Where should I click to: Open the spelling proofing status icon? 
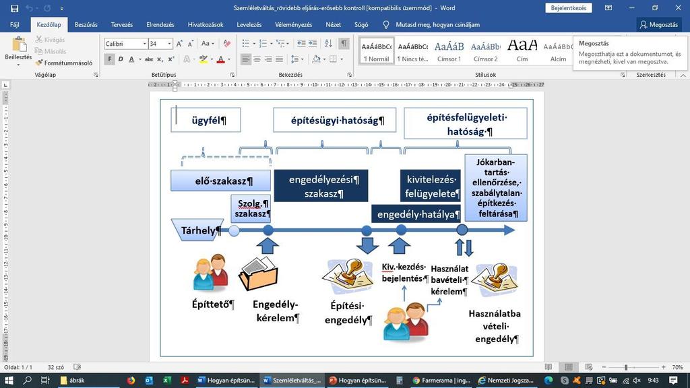(x=77, y=367)
